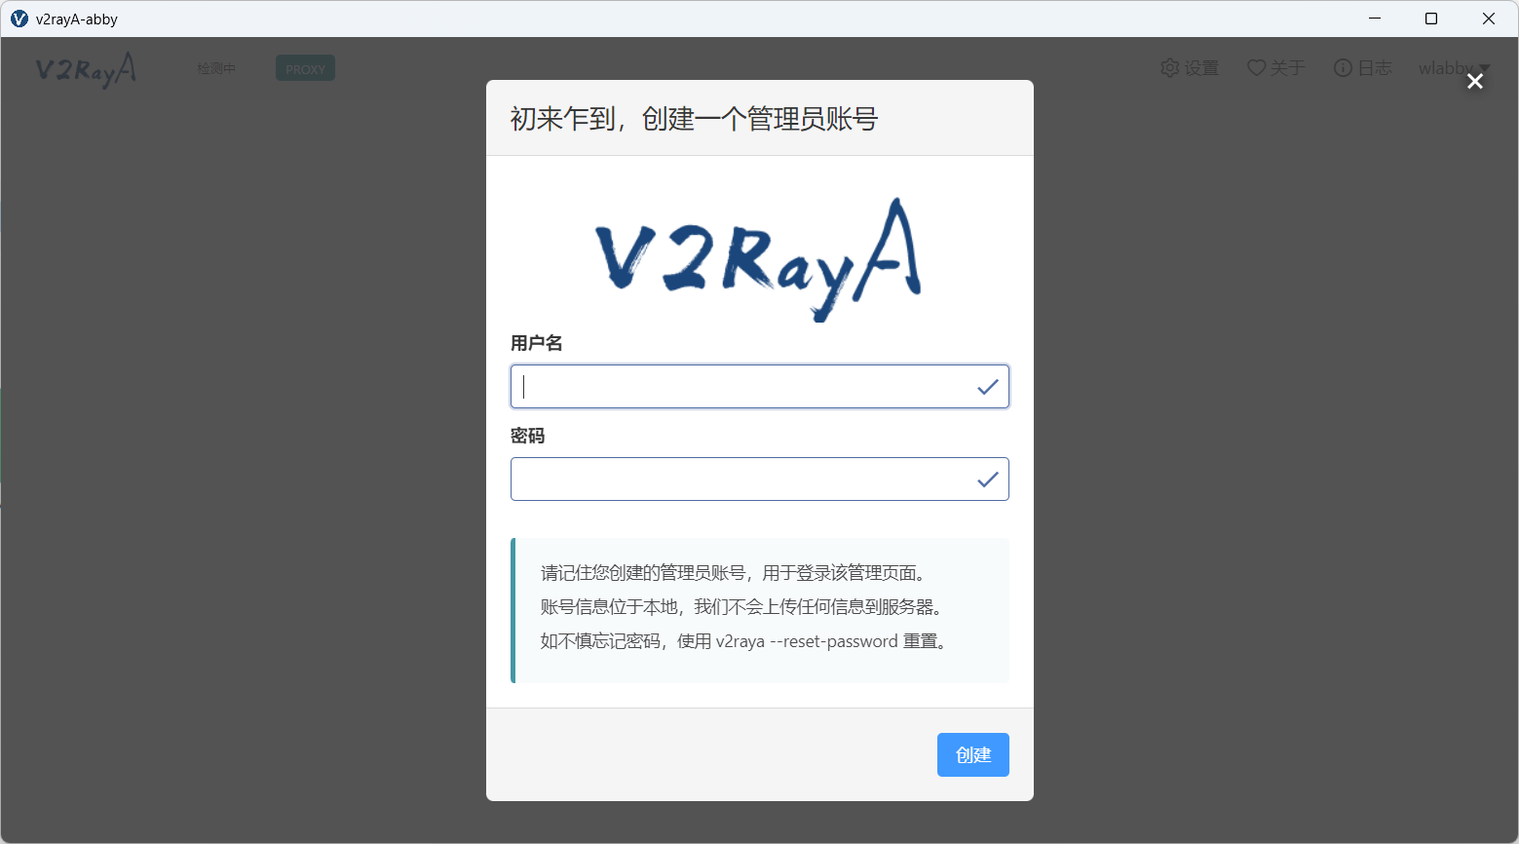This screenshot has width=1519, height=844.
Task: Maximize the v2rayA-abby window
Action: (1431, 19)
